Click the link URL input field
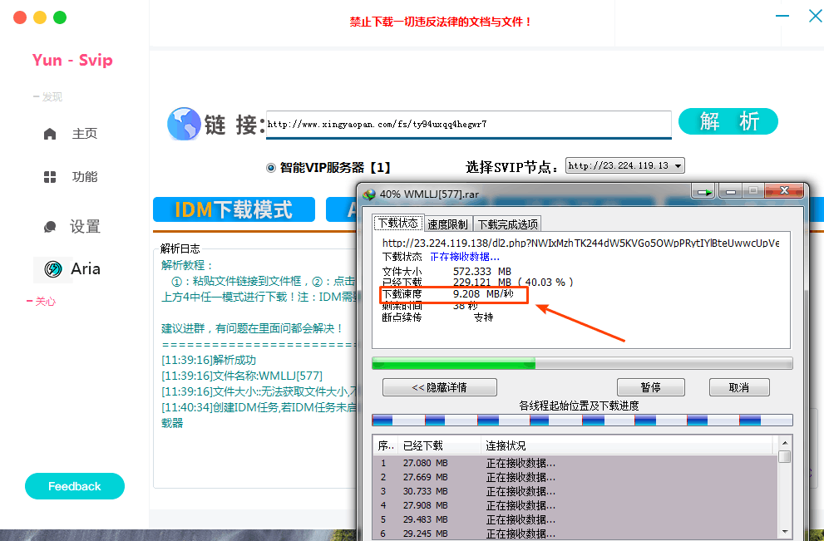This screenshot has height=541, width=824. pos(469,125)
